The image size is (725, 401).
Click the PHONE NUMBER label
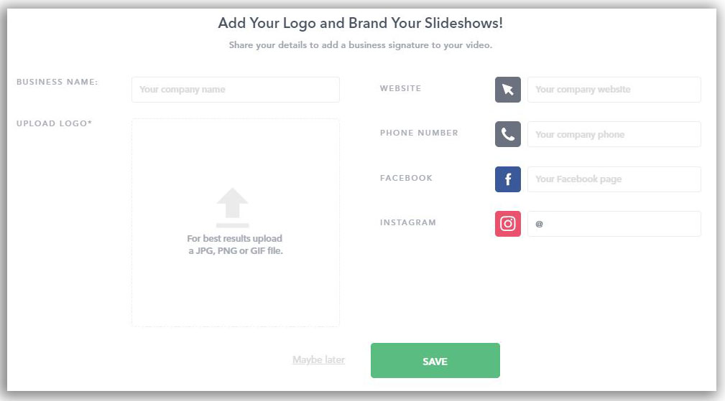419,133
